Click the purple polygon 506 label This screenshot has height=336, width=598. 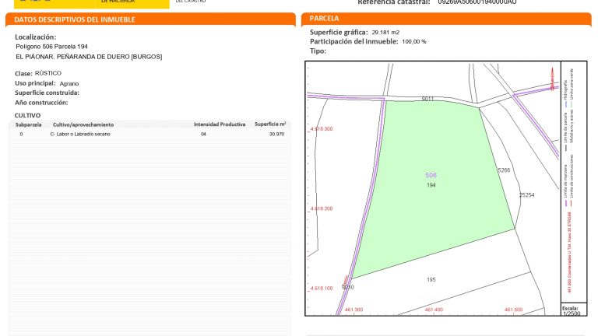pyautogui.click(x=431, y=176)
